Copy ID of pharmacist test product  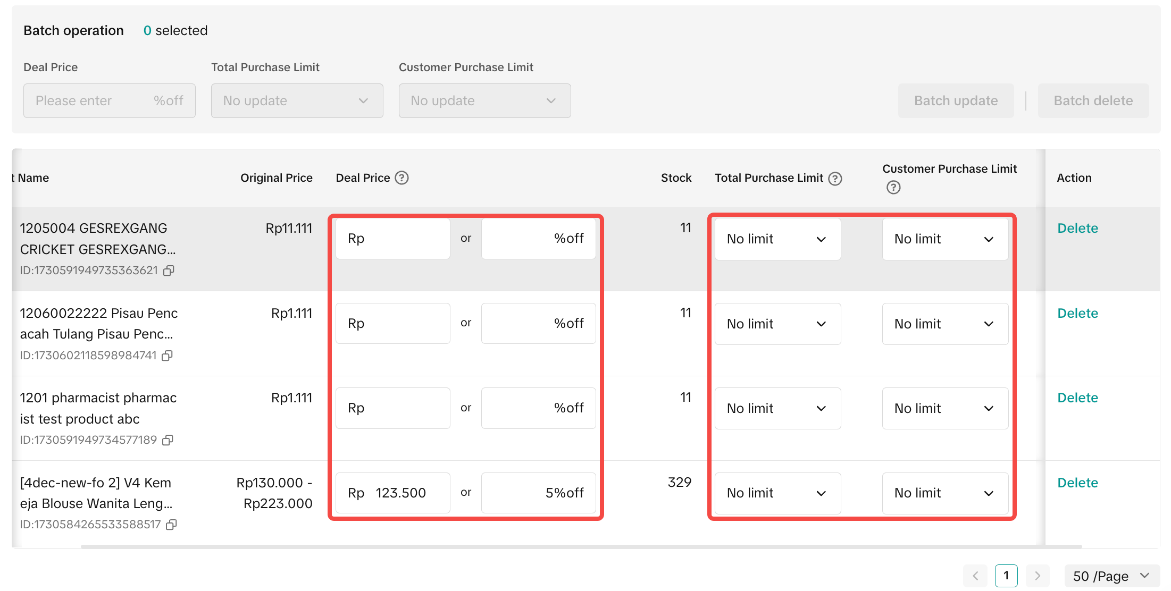168,441
